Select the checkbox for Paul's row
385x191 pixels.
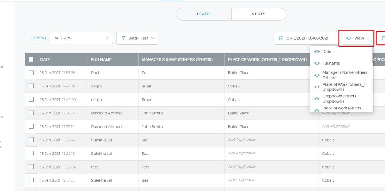(31, 73)
